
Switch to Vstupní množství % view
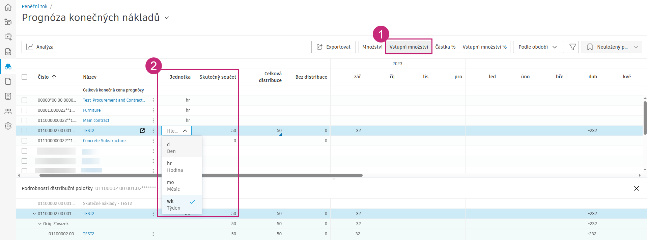point(484,47)
